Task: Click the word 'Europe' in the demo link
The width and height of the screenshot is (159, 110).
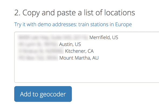Action: coord(123,24)
